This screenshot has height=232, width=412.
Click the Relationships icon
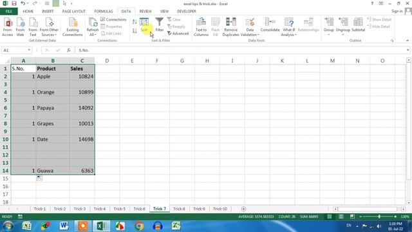pyautogui.click(x=308, y=25)
